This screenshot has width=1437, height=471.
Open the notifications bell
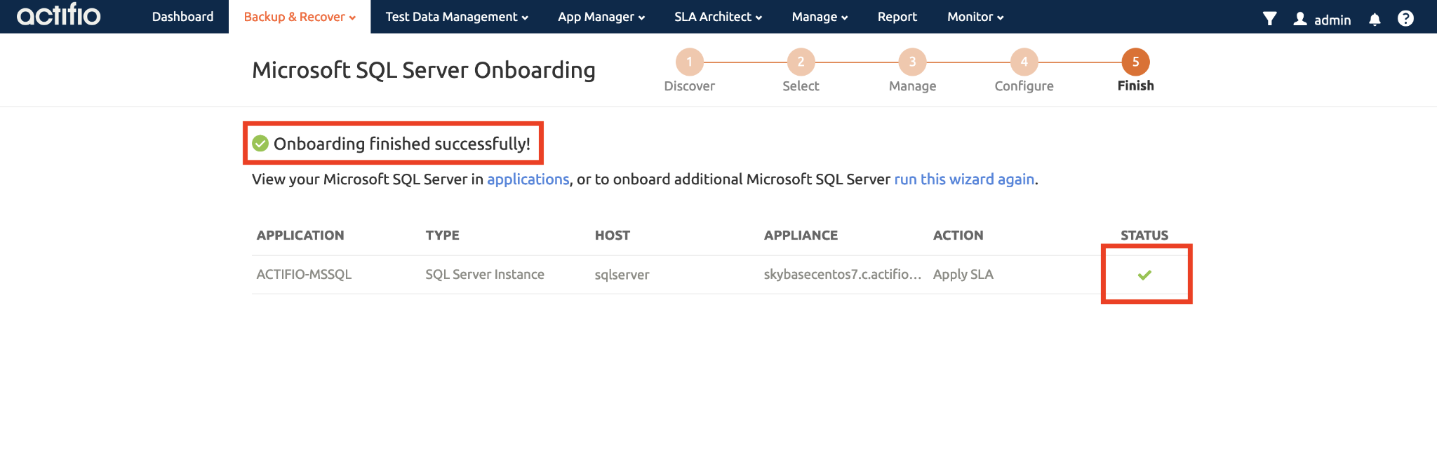click(x=1375, y=20)
